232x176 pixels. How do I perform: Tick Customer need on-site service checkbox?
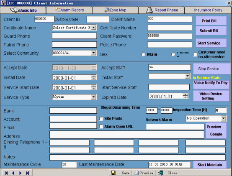(x=195, y=55)
